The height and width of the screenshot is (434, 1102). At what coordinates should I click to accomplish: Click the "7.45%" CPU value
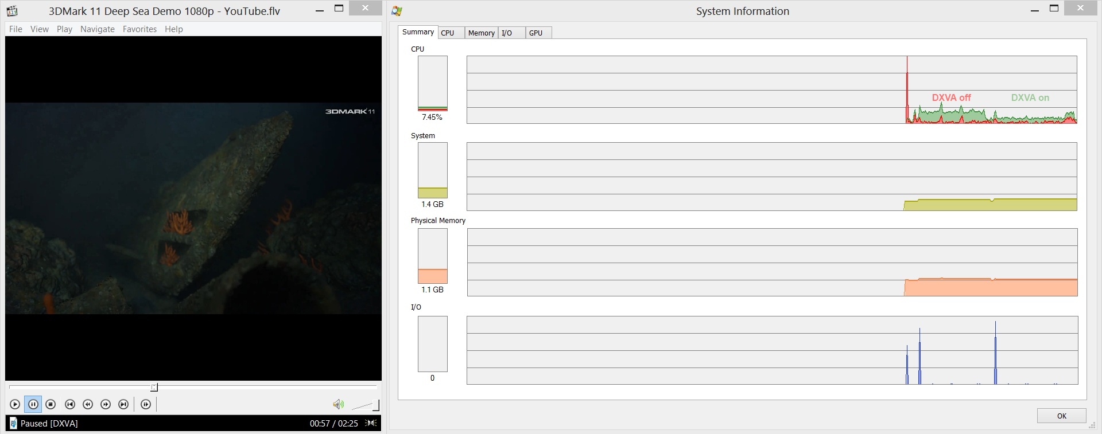432,118
